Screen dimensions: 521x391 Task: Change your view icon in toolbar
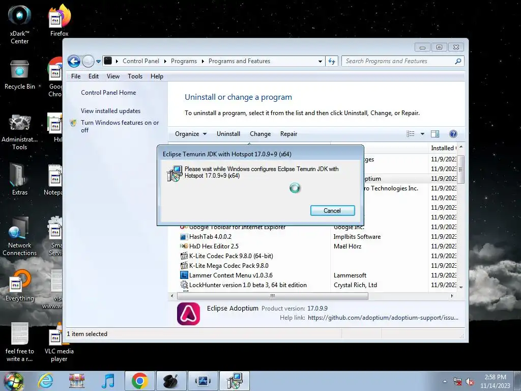411,134
